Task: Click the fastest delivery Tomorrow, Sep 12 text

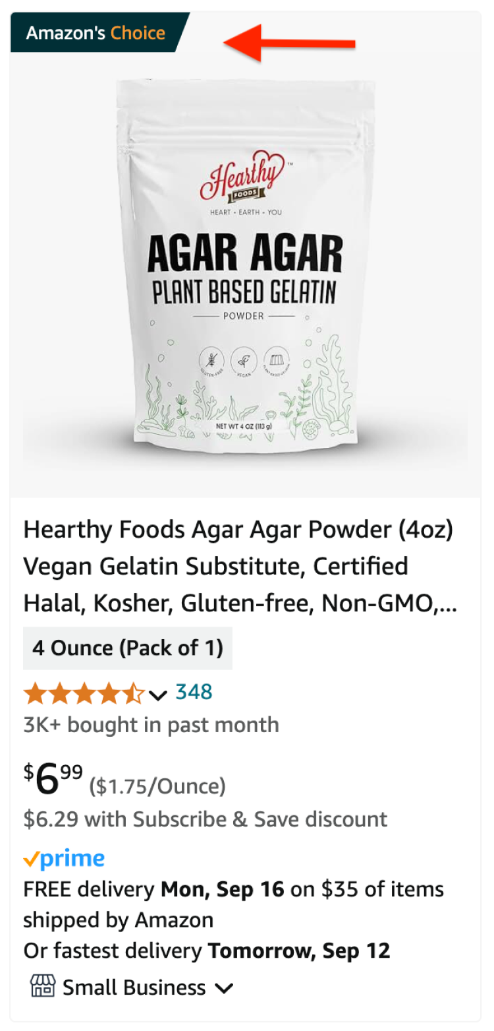Action: pos(207,951)
